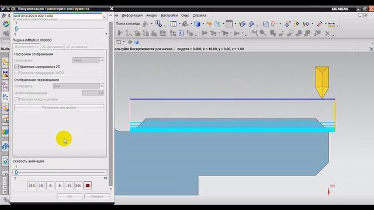374x210 pixels.
Task: Click the blue page with arrow icon
Action: coord(251,24)
